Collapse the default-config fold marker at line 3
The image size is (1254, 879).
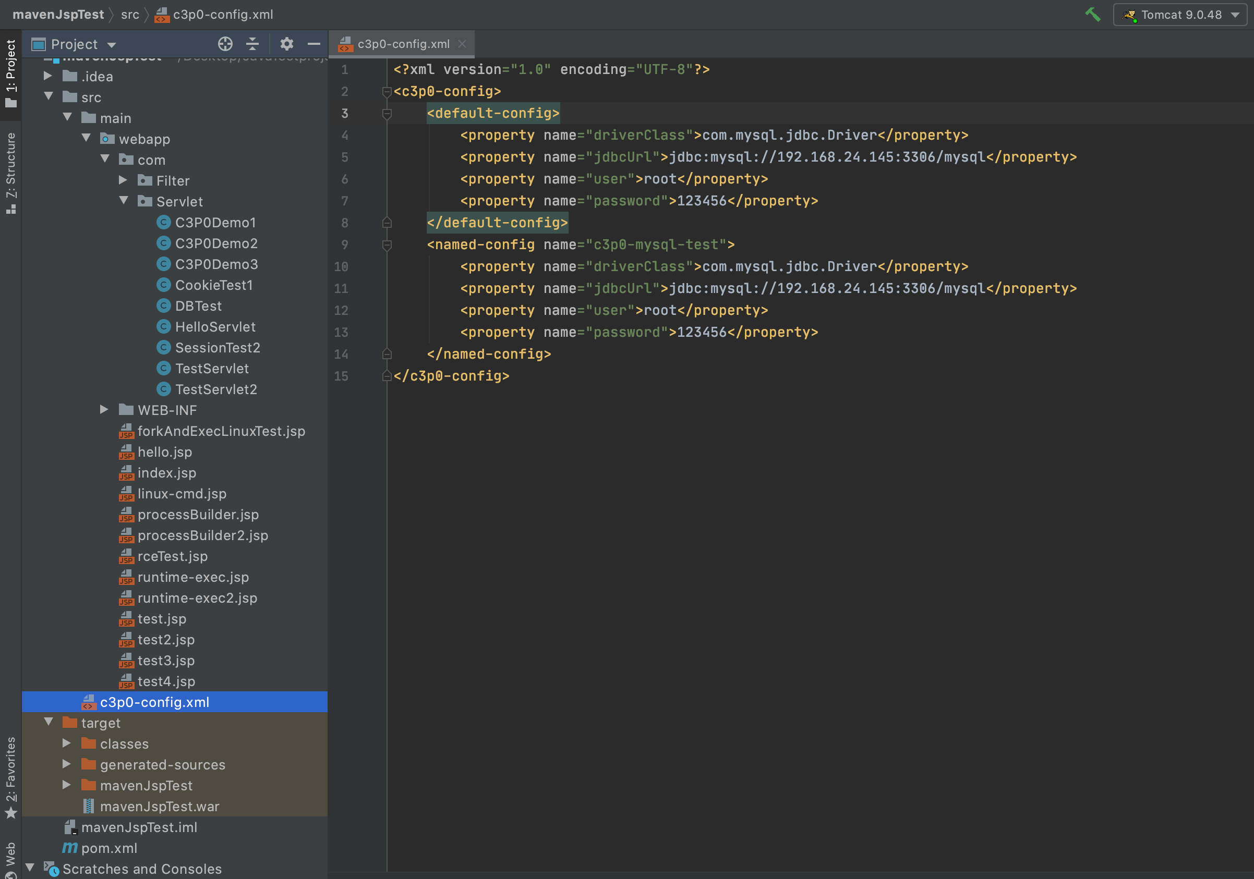tap(387, 114)
